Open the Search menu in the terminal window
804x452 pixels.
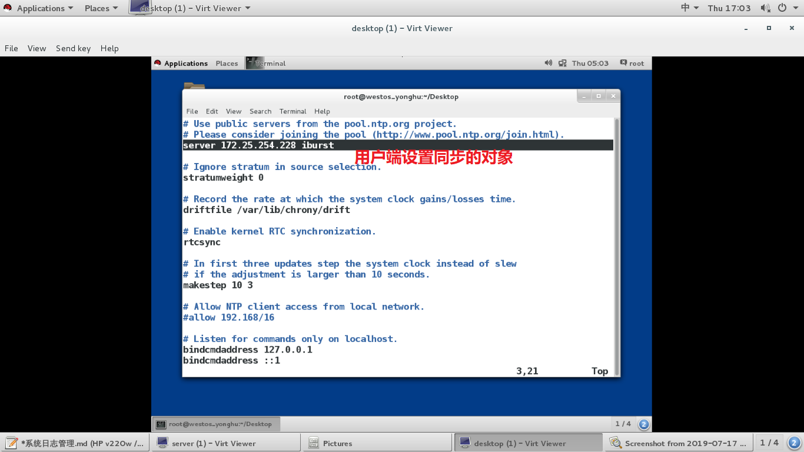coord(260,111)
